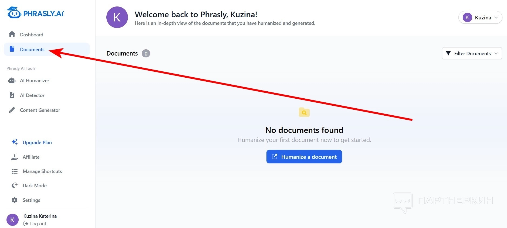Toggle Dark Mode

point(35,186)
